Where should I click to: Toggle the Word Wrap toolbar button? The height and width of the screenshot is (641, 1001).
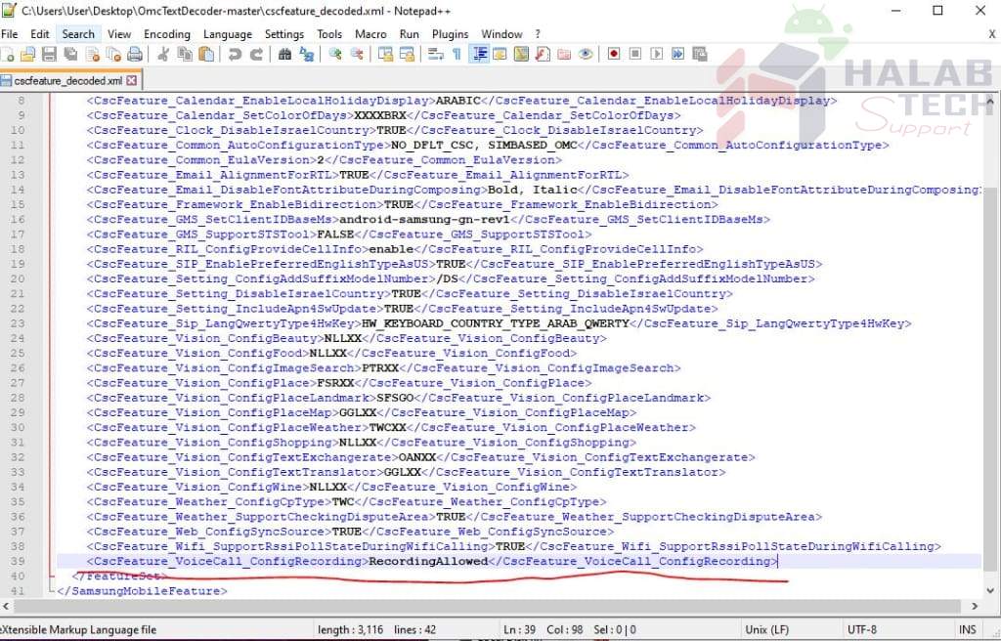(435, 55)
